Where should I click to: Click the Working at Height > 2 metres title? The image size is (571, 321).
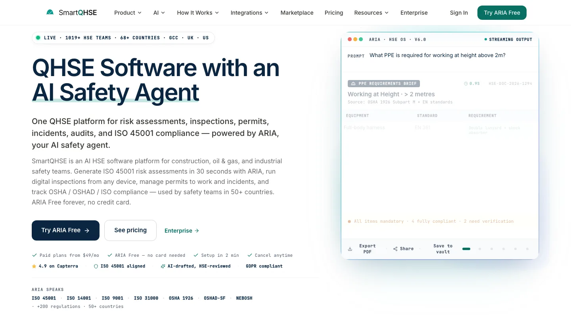pyautogui.click(x=391, y=94)
